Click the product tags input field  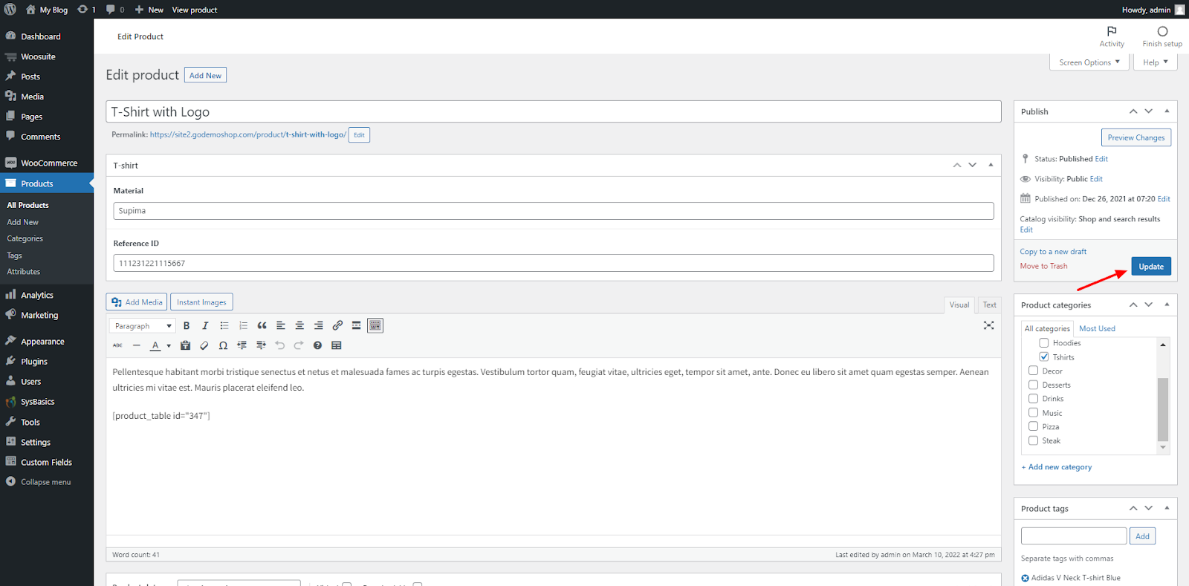click(x=1074, y=536)
